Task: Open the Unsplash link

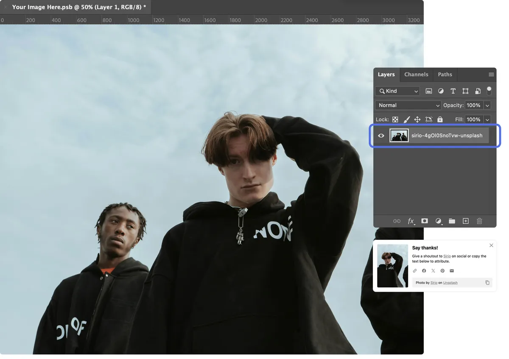Action: click(x=450, y=283)
